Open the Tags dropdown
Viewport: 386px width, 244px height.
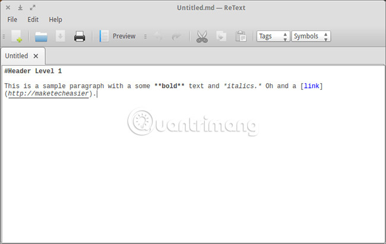(x=273, y=36)
